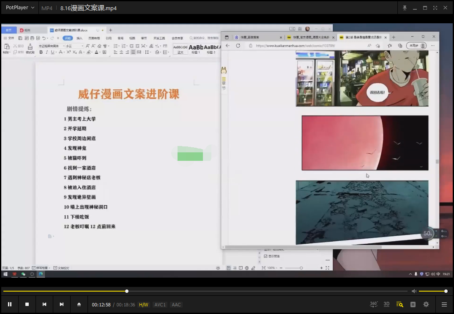454x314 pixels.
Task: Toggle the H/W hardware acceleration indicator
Action: (x=144, y=305)
